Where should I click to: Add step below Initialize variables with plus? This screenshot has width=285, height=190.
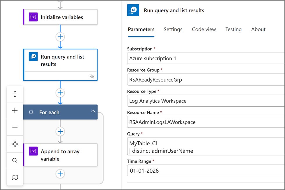point(60,37)
